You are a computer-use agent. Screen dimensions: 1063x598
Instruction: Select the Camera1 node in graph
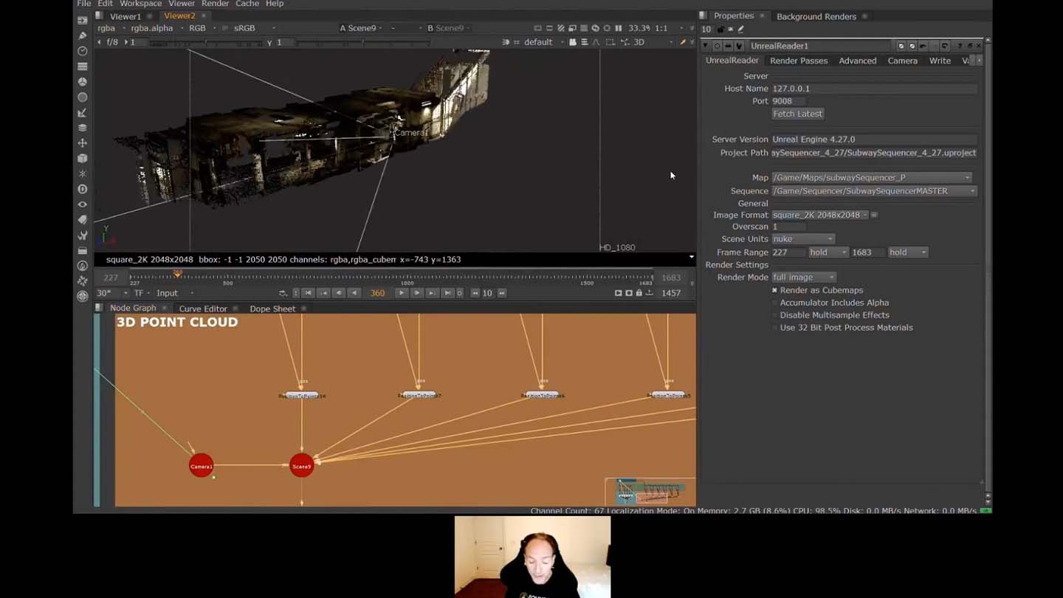coord(201,466)
